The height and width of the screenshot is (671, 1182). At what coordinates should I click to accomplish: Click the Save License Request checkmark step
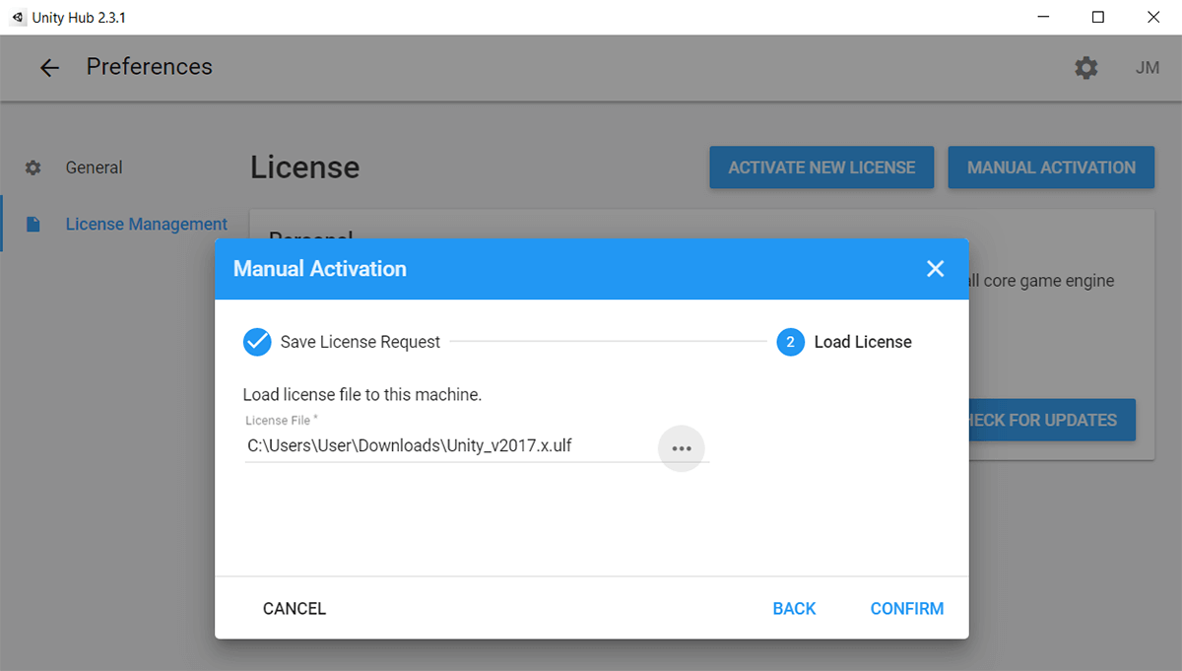point(257,342)
